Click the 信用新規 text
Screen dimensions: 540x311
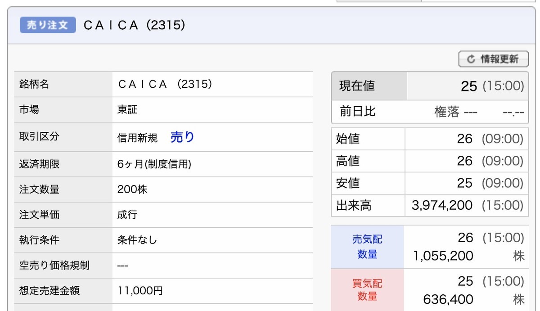pos(137,138)
